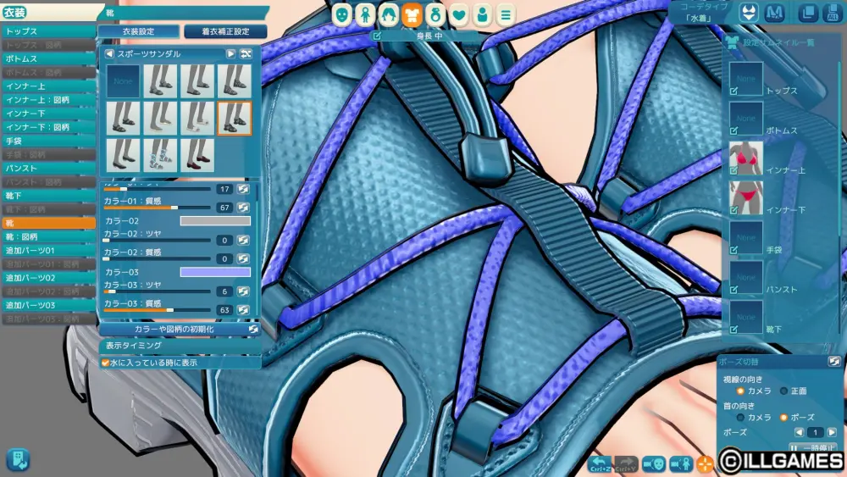The width and height of the screenshot is (847, 477).
Task: Focus camera on full body icon
Action: tap(681, 464)
